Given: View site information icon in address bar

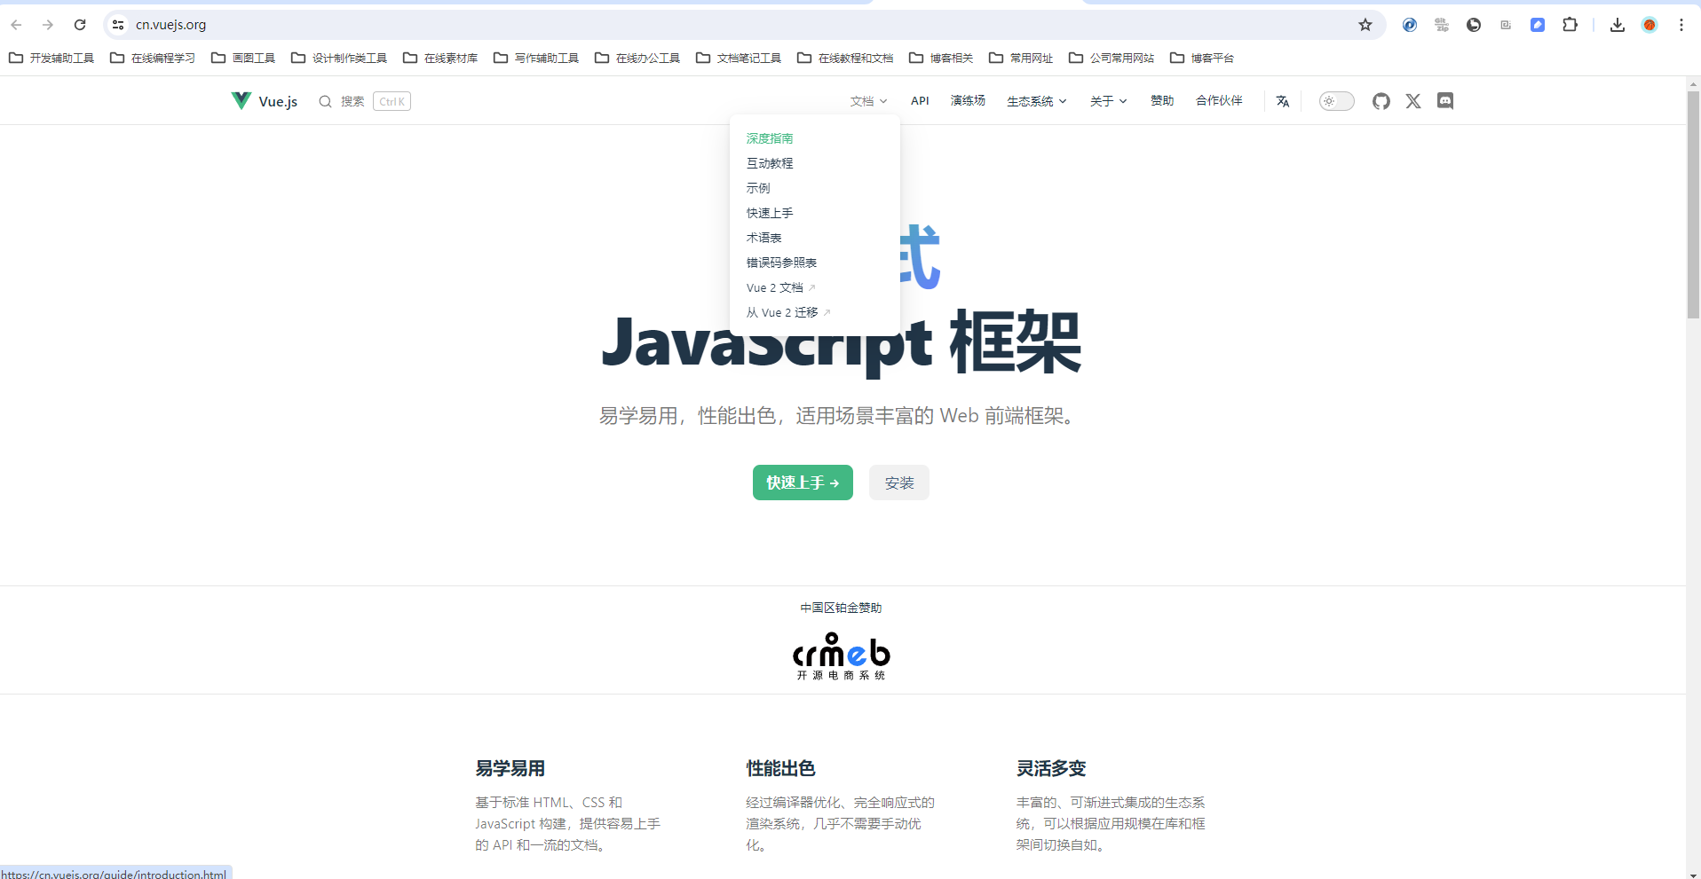Looking at the screenshot, I should 118,25.
